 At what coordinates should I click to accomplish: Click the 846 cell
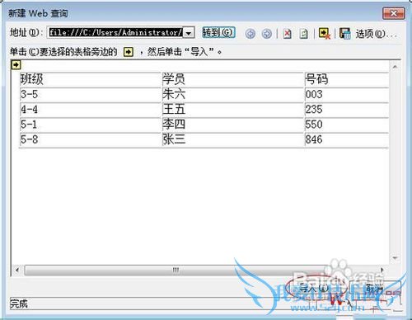click(347, 139)
